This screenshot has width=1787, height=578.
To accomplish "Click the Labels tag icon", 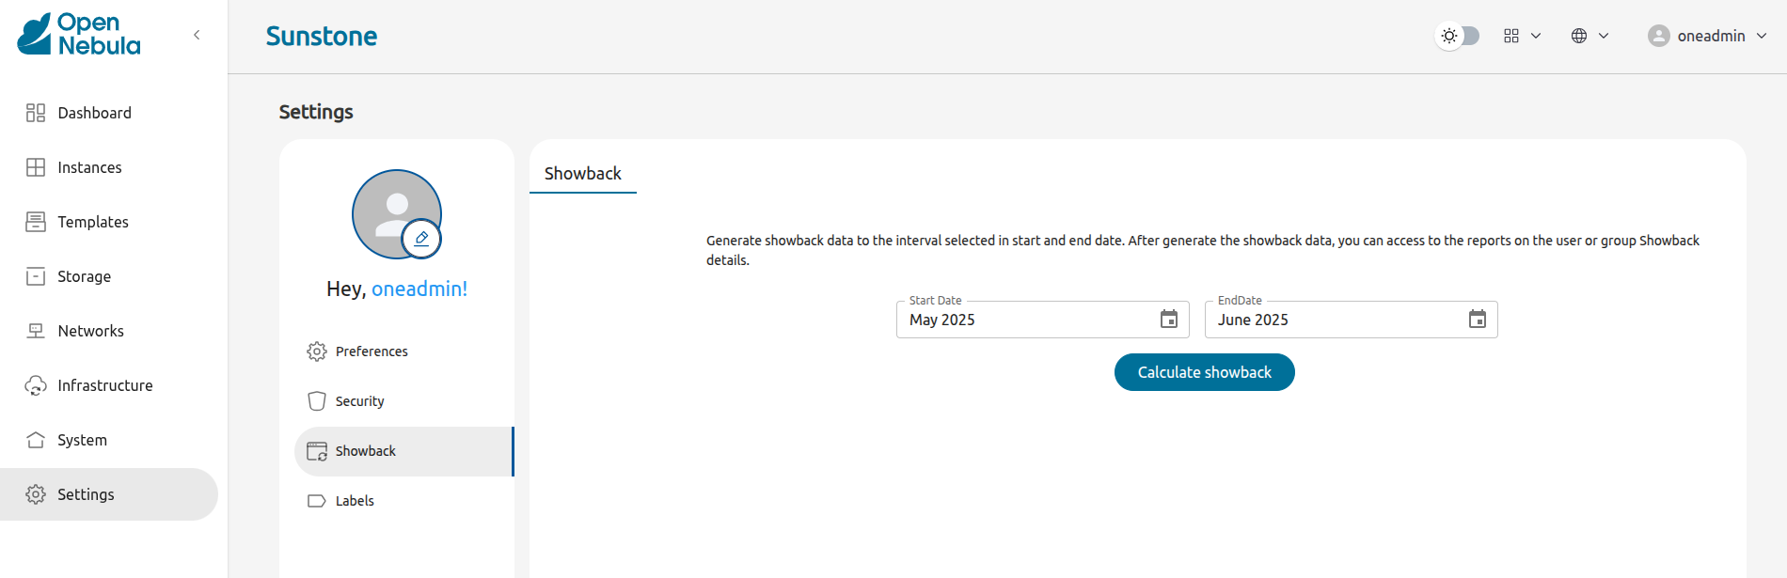I will tap(317, 501).
